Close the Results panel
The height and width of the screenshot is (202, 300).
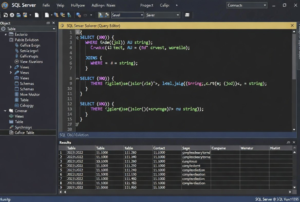click(x=294, y=142)
